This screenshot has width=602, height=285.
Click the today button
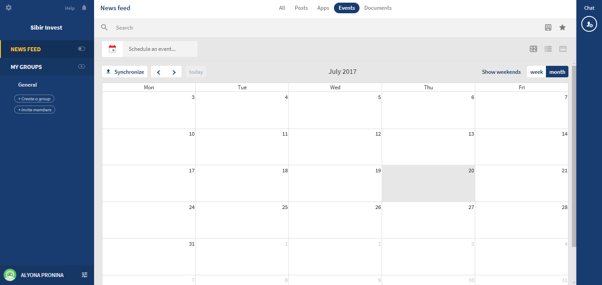click(196, 72)
